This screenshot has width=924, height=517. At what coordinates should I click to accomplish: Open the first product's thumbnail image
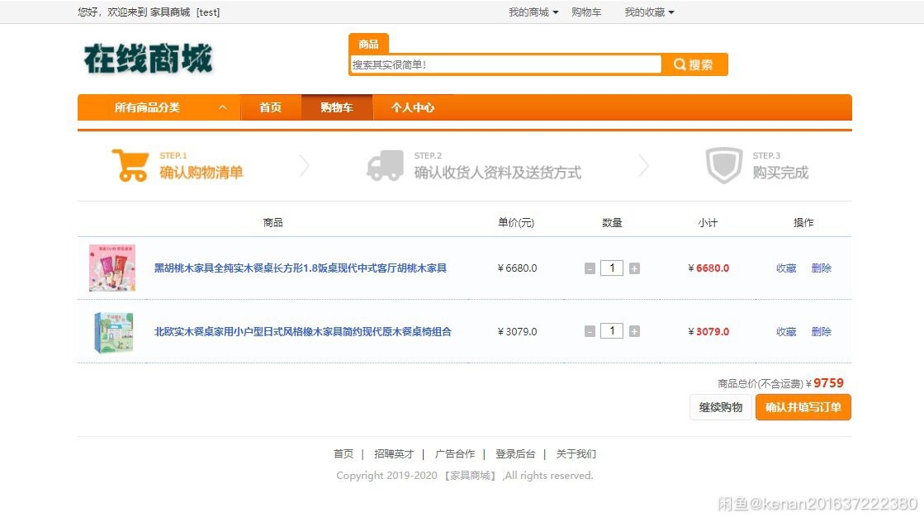click(112, 268)
